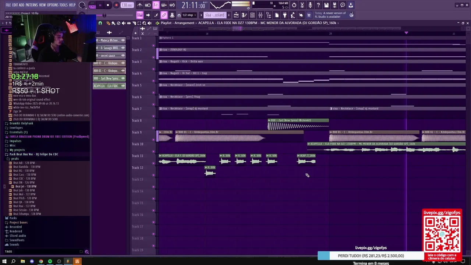The image size is (471, 265).
Task: Click the master pitch slider
Action: pos(104,15)
